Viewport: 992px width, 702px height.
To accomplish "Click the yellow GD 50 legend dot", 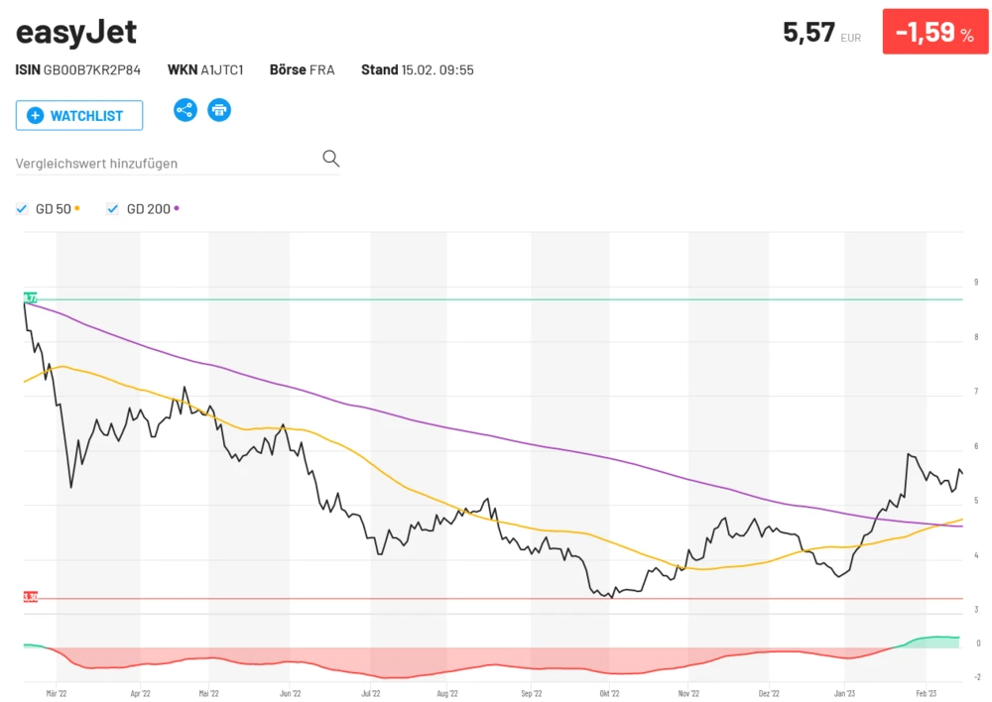I will click(x=77, y=209).
